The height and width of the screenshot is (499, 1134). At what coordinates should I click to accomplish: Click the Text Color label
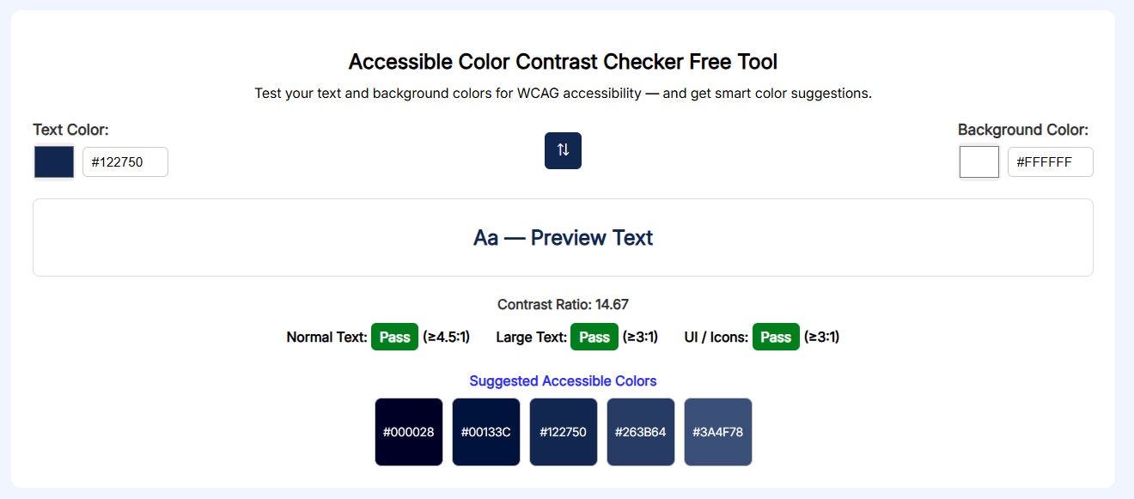[70, 130]
